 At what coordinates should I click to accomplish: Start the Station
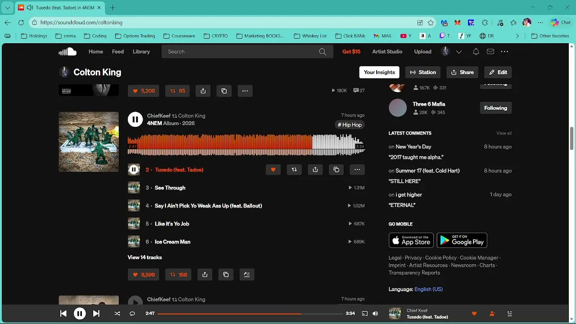point(423,72)
